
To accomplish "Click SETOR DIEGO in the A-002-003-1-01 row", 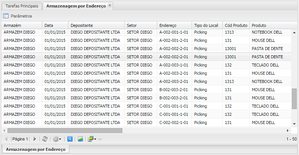I will (140, 65).
